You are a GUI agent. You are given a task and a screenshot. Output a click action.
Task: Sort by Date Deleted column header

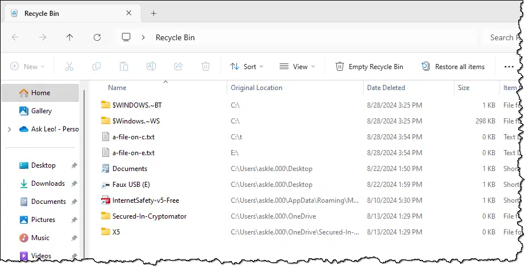386,88
